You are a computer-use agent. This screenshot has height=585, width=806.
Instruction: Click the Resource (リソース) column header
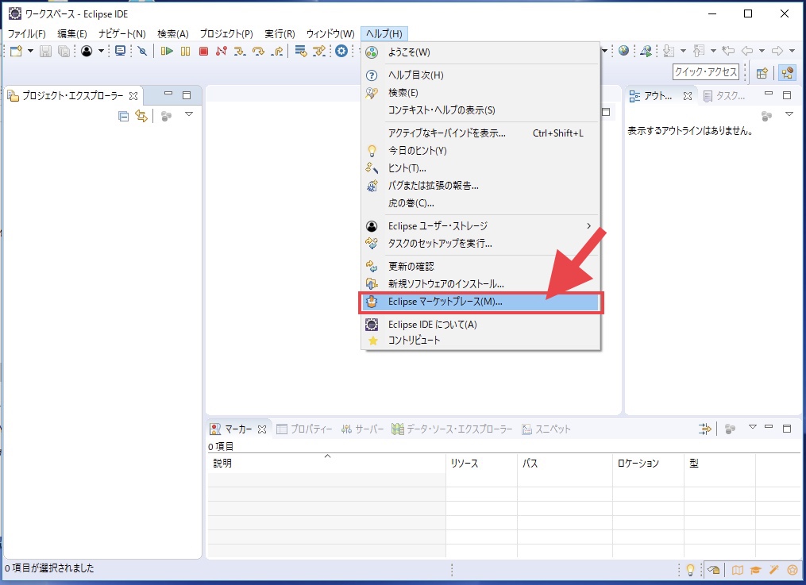(x=482, y=464)
